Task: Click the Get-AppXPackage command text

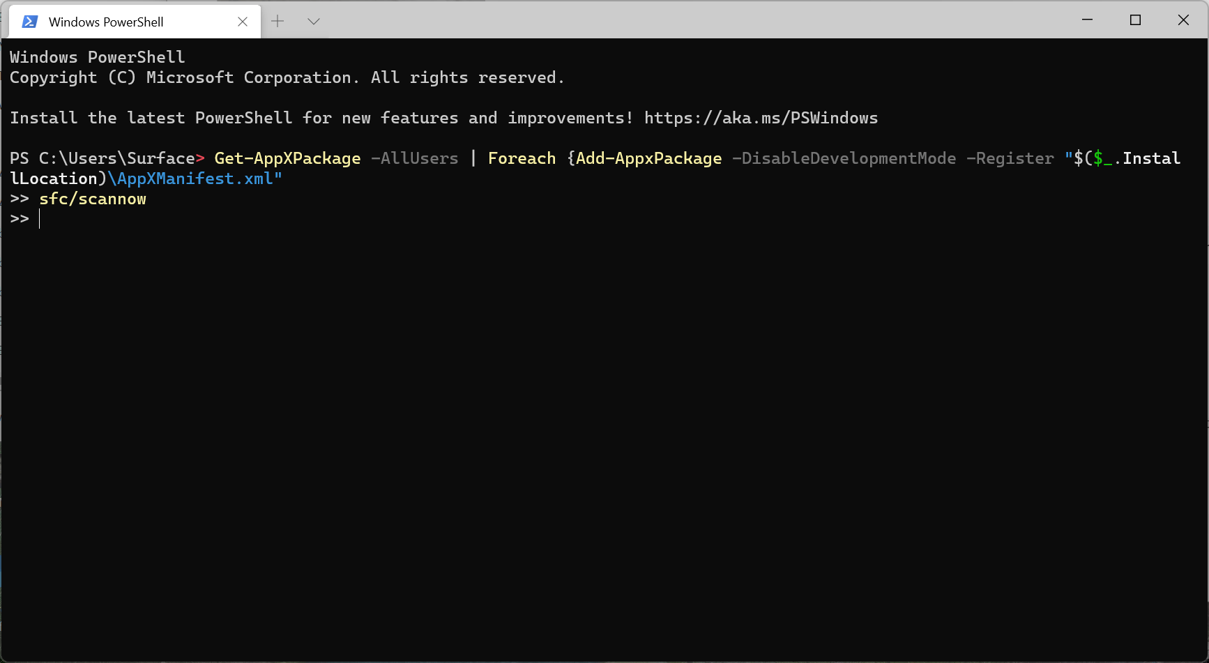Action: pyautogui.click(x=287, y=158)
